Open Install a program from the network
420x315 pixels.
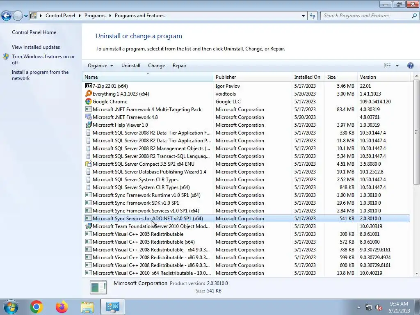coord(40,75)
